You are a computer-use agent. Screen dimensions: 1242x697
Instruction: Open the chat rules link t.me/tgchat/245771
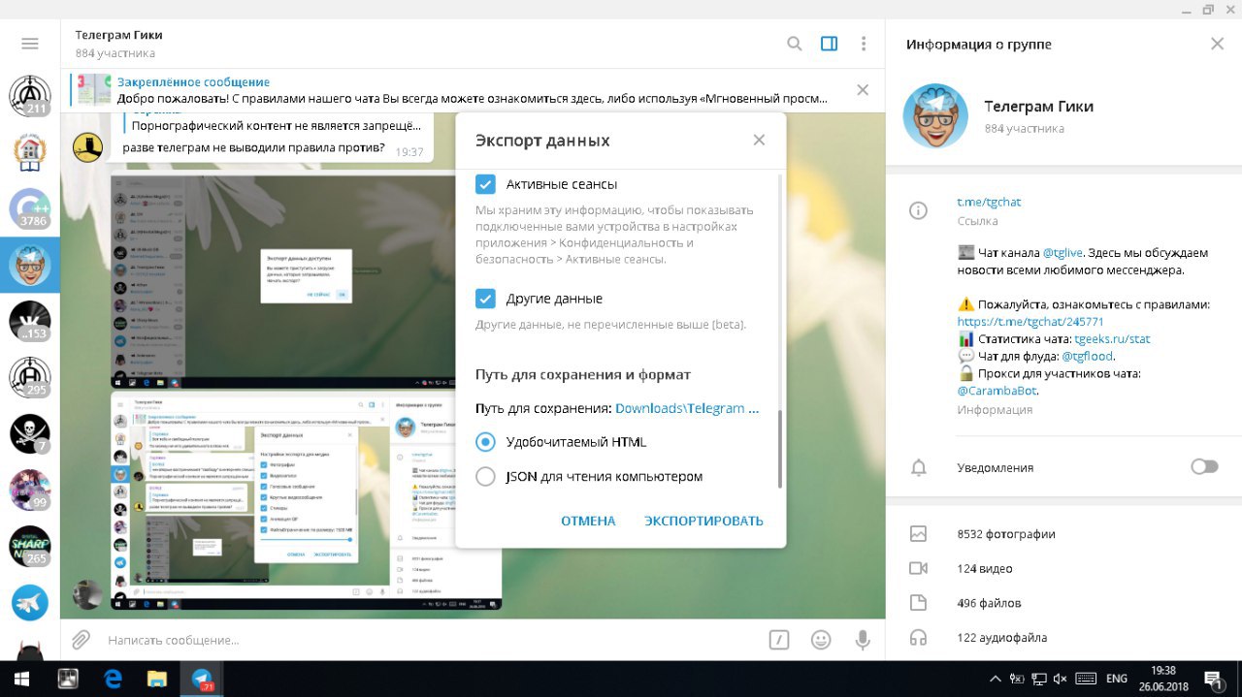tap(1030, 321)
